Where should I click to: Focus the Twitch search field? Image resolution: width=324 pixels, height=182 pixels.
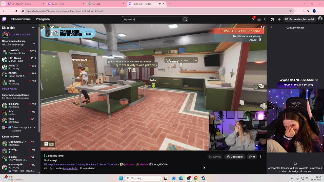(152, 19)
